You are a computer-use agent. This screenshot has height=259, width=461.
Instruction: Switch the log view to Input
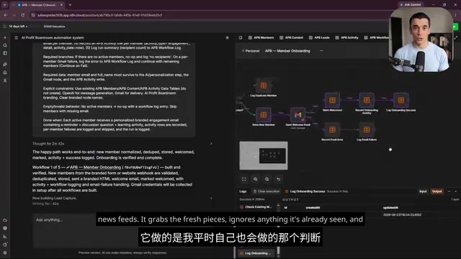tap(423, 191)
